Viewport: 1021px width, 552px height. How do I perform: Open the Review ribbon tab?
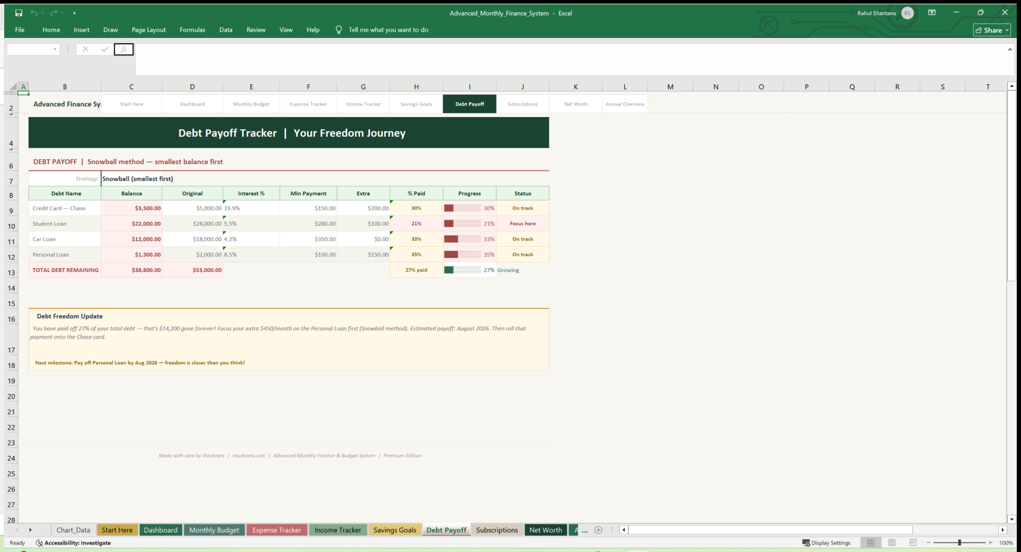[256, 30]
